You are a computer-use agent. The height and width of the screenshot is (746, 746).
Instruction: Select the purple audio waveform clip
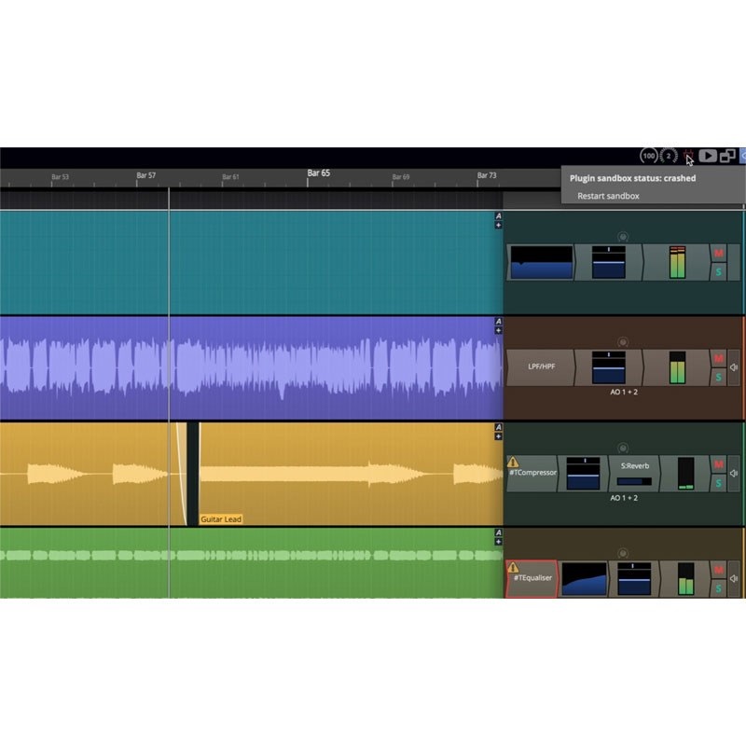pos(251,368)
